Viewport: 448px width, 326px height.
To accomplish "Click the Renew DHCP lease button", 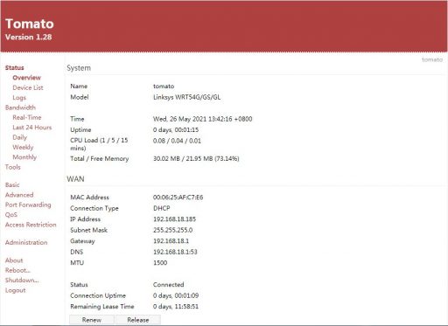I will (92, 320).
